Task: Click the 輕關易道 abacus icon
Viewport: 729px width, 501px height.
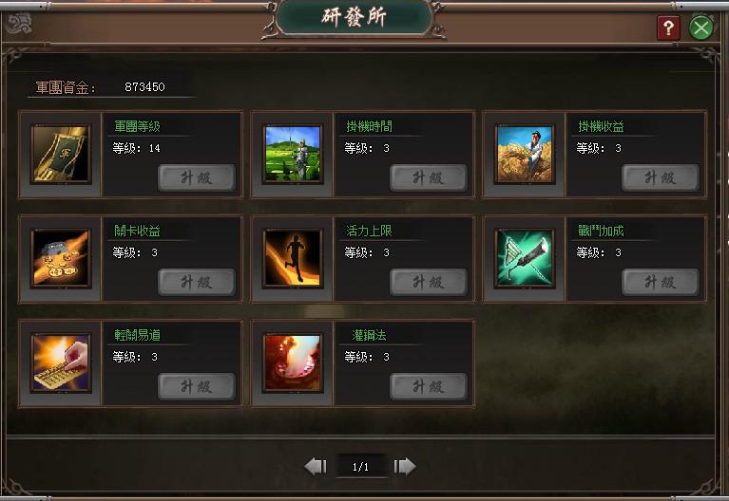Action: (x=61, y=363)
